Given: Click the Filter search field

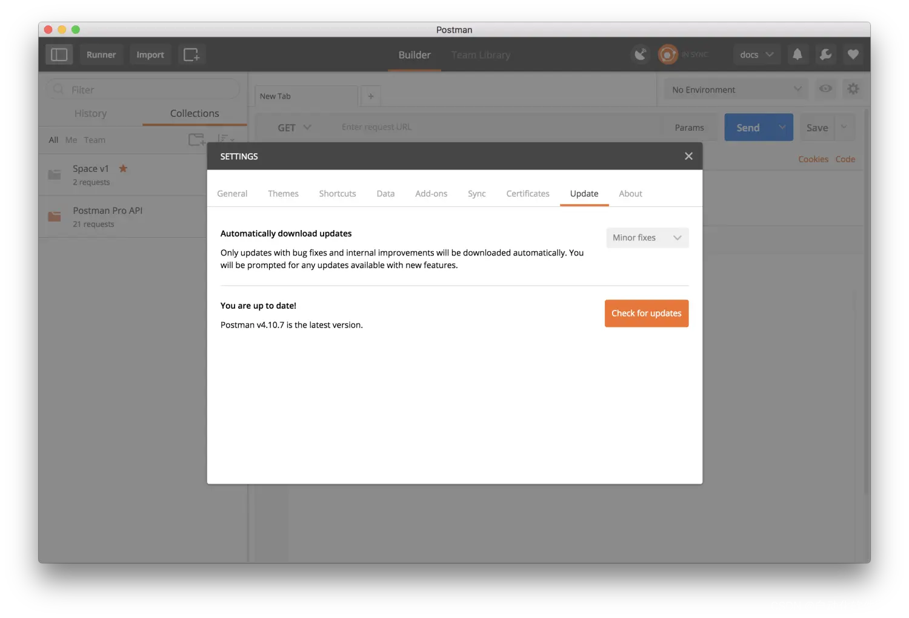Looking at the screenshot, I should click(x=143, y=90).
